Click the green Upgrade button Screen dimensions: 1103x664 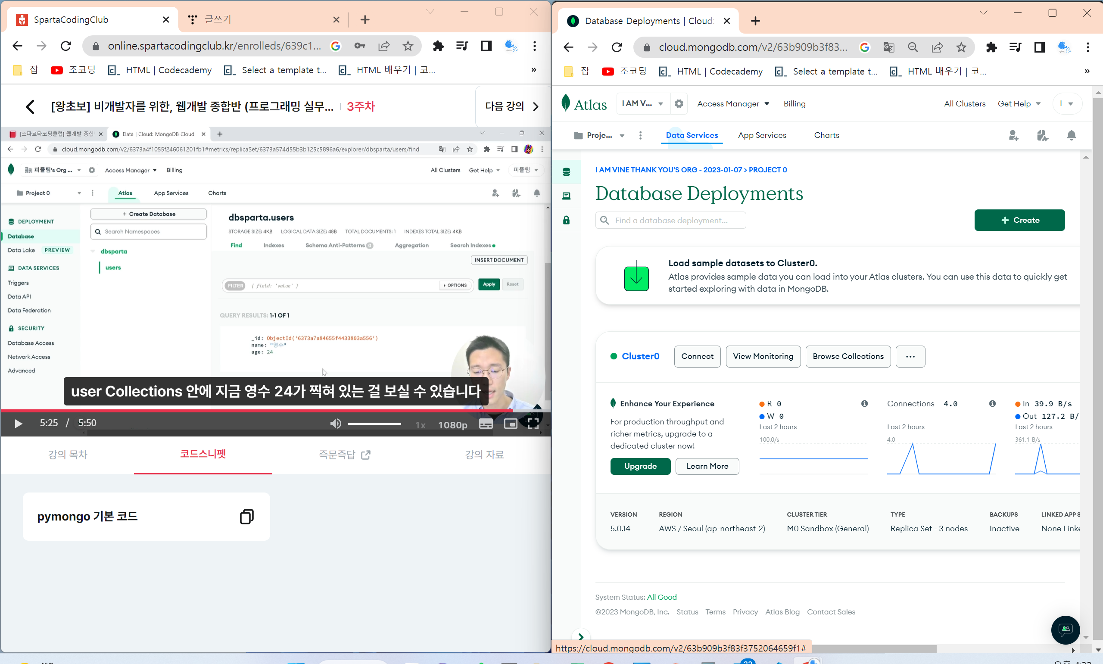[x=640, y=466]
